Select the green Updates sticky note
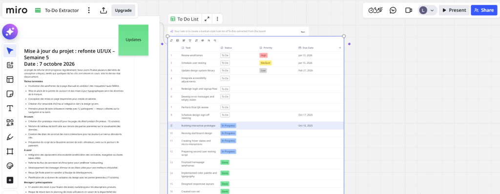Viewport: 500px width, 194px height. click(x=133, y=40)
